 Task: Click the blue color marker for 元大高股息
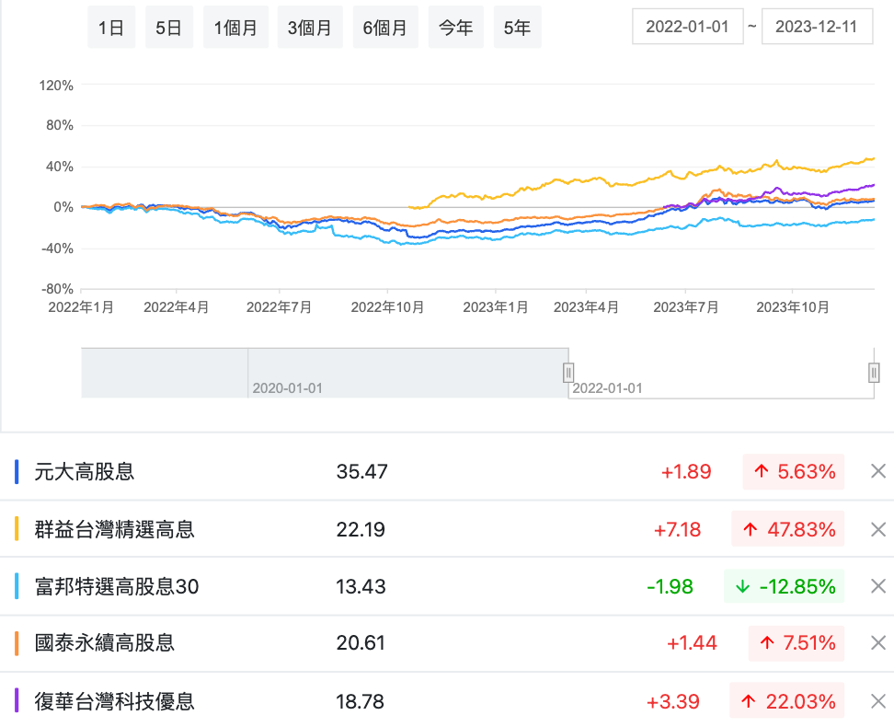(17, 471)
